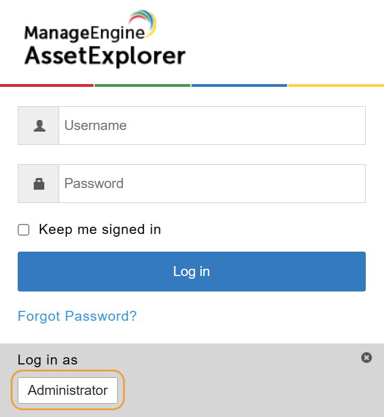Screen dimensions: 384x417
Task: Click the Keep me signed in label
Action: (x=100, y=230)
